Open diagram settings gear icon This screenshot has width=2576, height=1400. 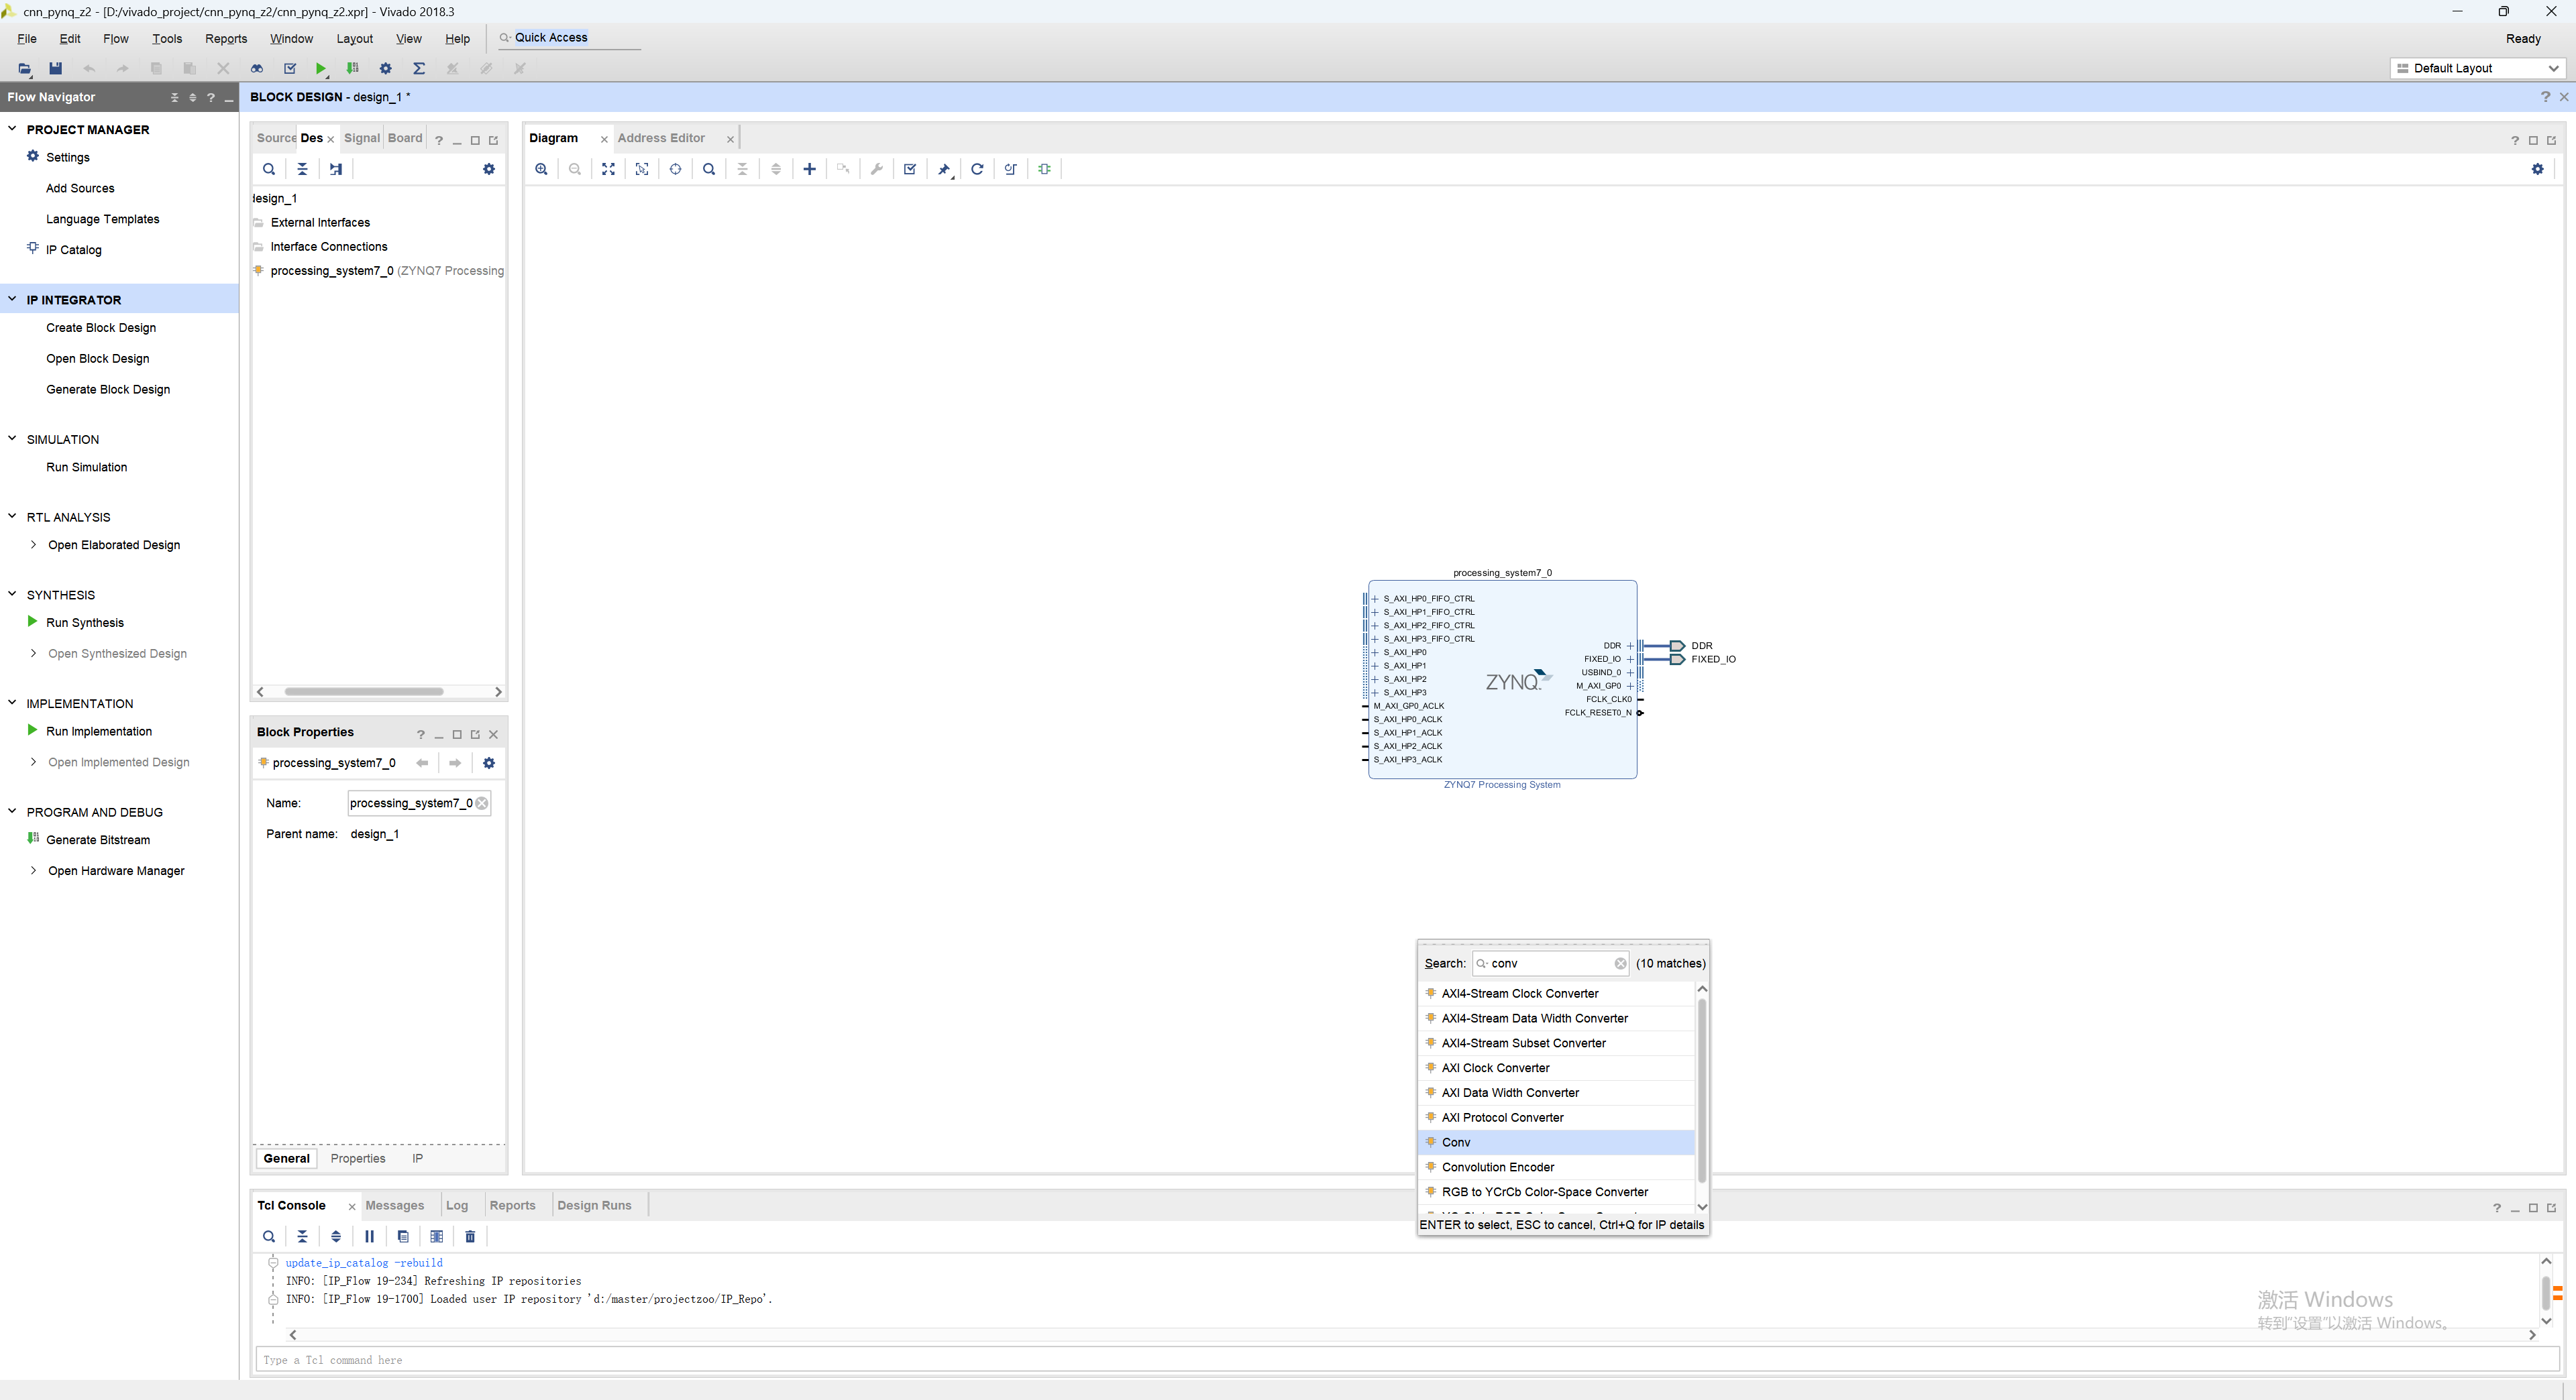[2537, 169]
